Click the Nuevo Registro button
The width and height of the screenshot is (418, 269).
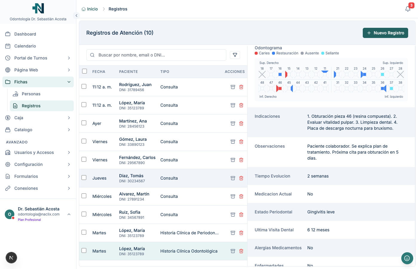pyautogui.click(x=385, y=33)
